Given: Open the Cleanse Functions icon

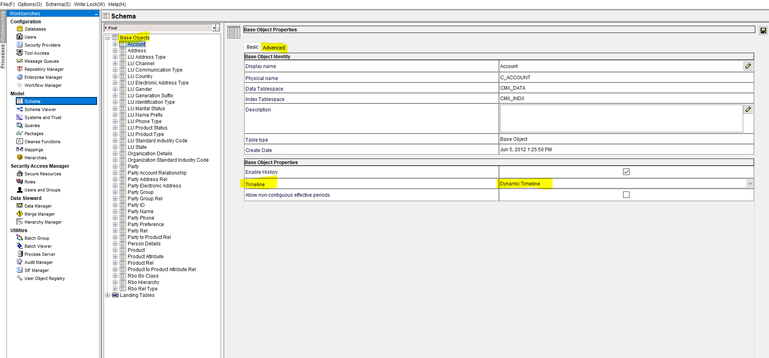Looking at the screenshot, I should [20, 142].
